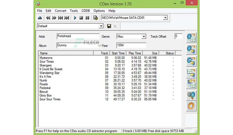Open the Edit menu
233x135 pixels.
[x=48, y=11]
